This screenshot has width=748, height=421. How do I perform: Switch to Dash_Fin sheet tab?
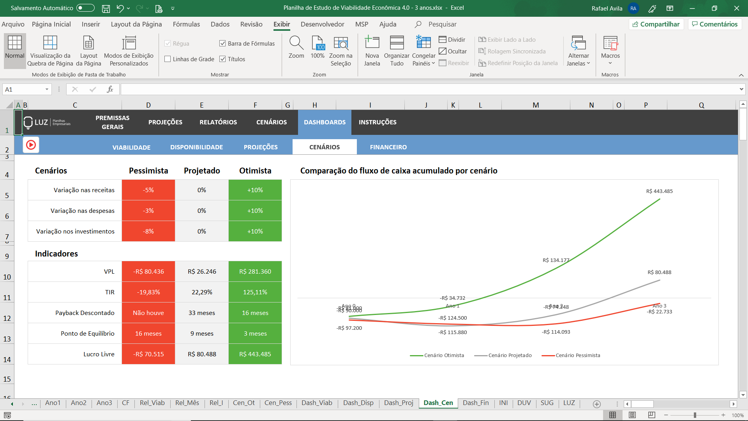point(475,403)
